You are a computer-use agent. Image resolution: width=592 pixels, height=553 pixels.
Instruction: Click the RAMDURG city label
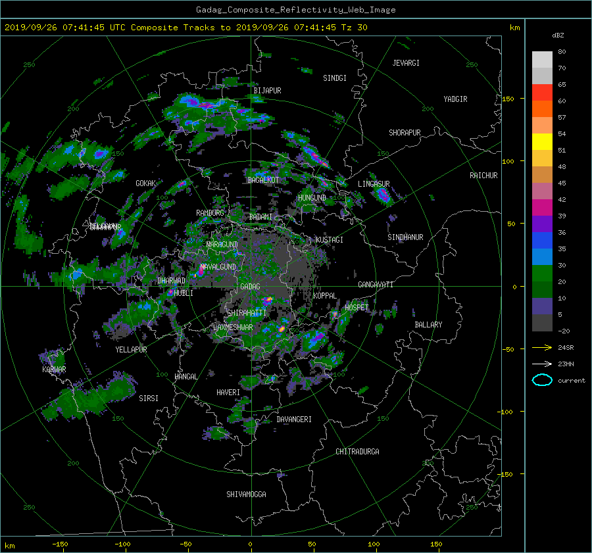(x=210, y=213)
